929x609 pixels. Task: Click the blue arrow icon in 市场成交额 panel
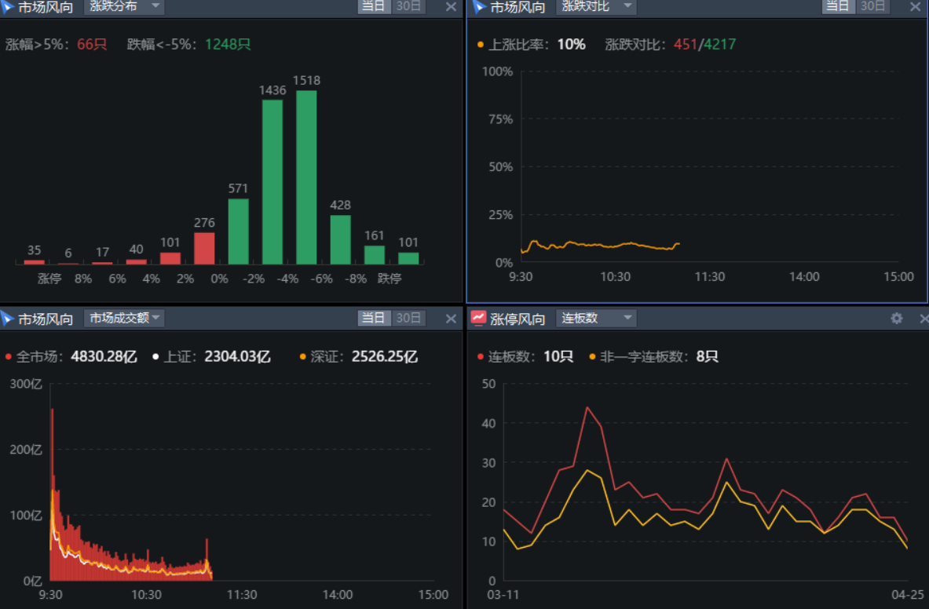point(8,319)
